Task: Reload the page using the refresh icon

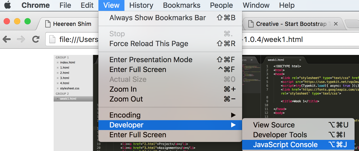Action: pos(36,39)
